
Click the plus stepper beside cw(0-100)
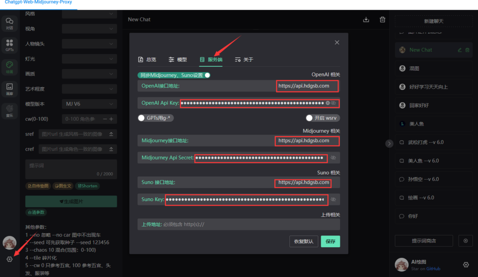112,119
